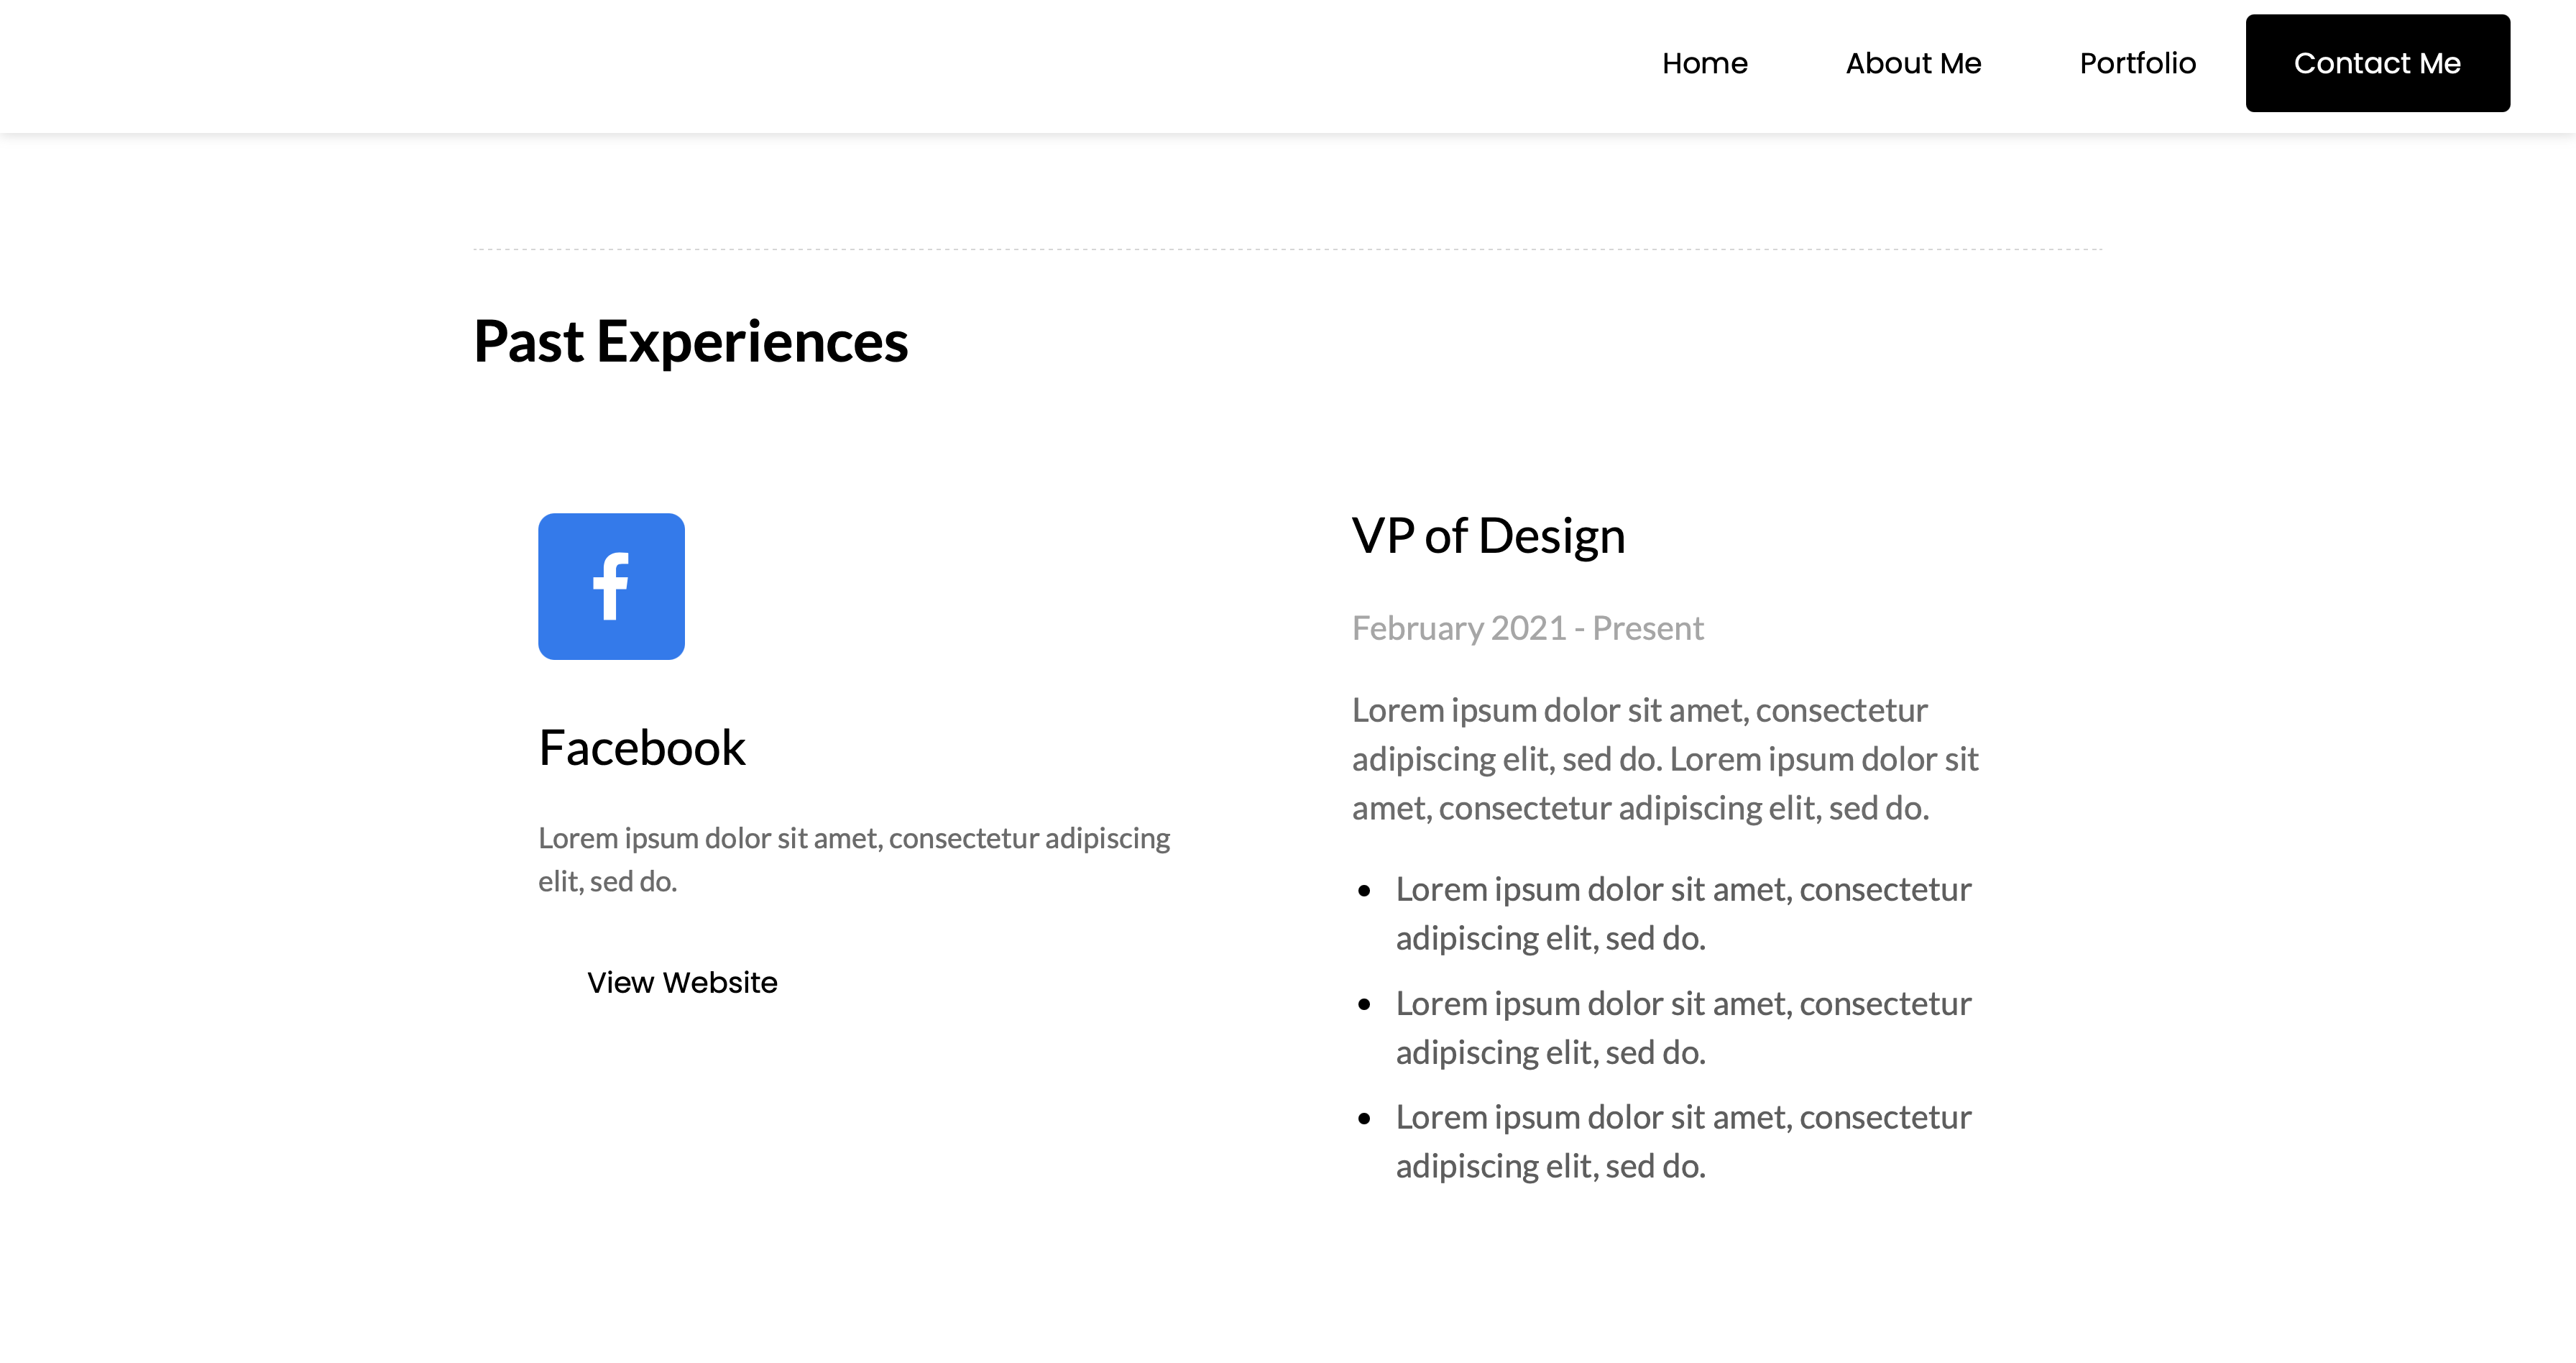Click the "February 2021 - Present" date text
The height and width of the screenshot is (1363, 2576).
pyautogui.click(x=1528, y=627)
